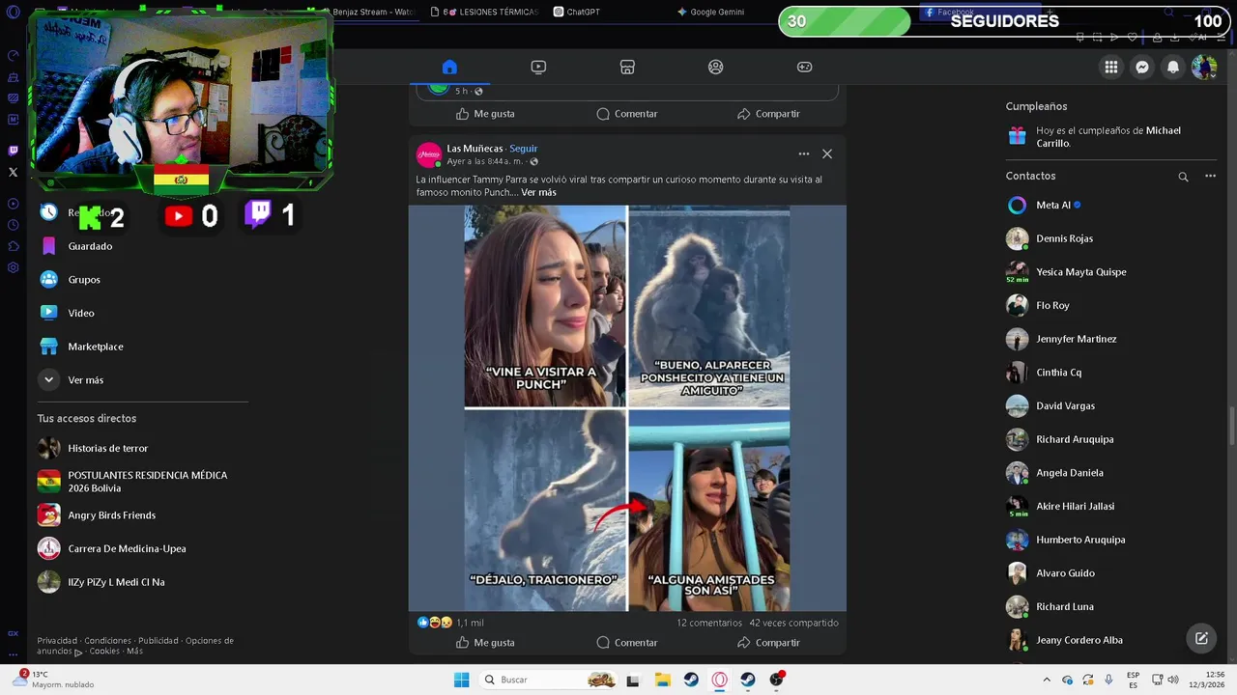Image resolution: width=1237 pixels, height=695 pixels.
Task: Open File Explorer from taskbar
Action: pyautogui.click(x=663, y=680)
